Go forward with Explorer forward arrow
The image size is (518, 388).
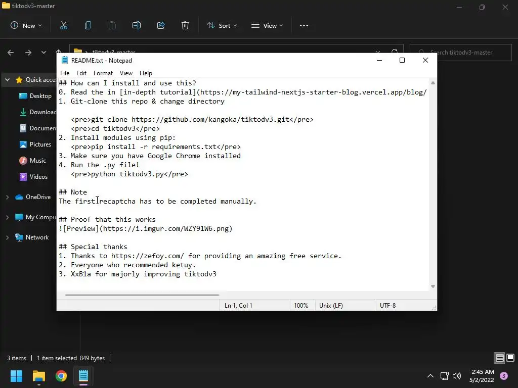[x=28, y=53]
